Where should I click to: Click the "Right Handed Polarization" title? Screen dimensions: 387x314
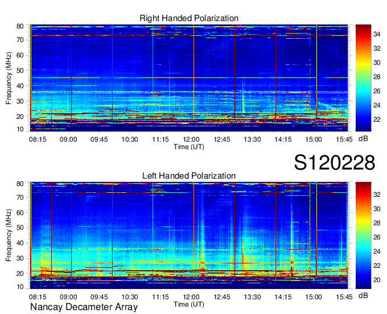pyautogui.click(x=189, y=18)
